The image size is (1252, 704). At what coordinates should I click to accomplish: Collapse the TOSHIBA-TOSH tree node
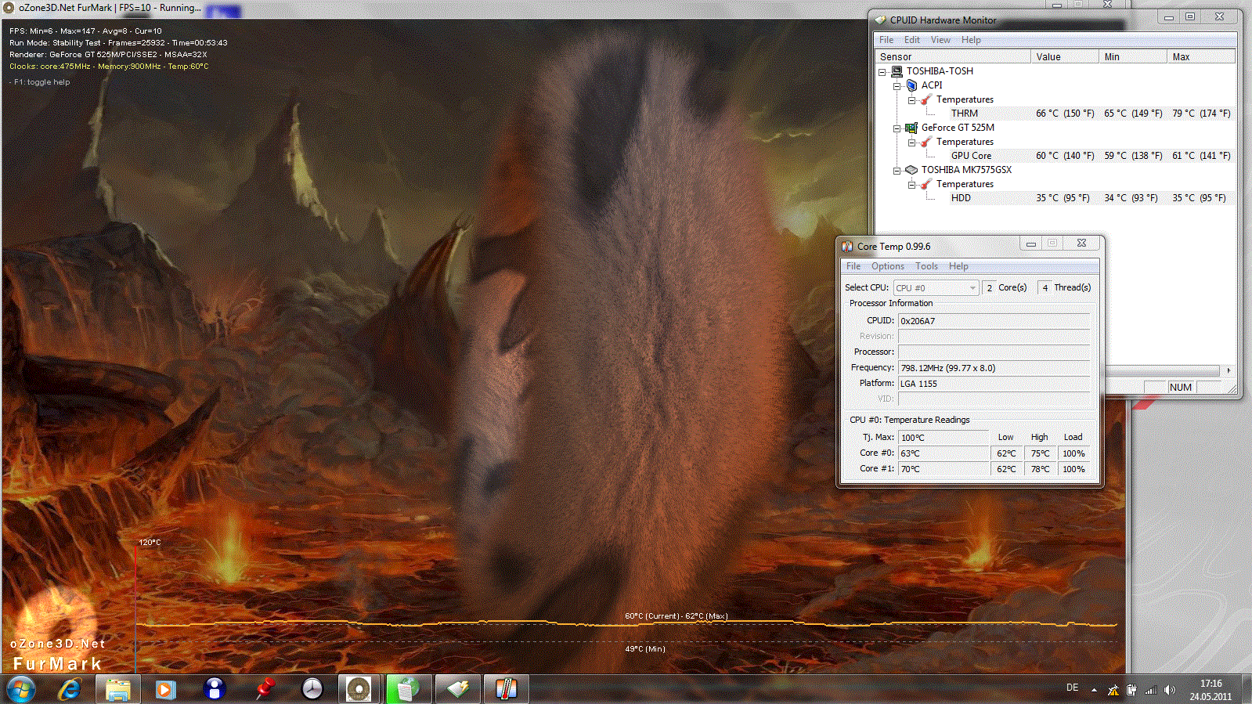882,71
